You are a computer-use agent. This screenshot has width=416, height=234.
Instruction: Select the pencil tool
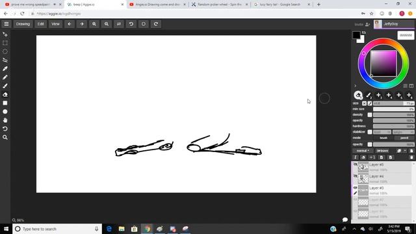5,77
